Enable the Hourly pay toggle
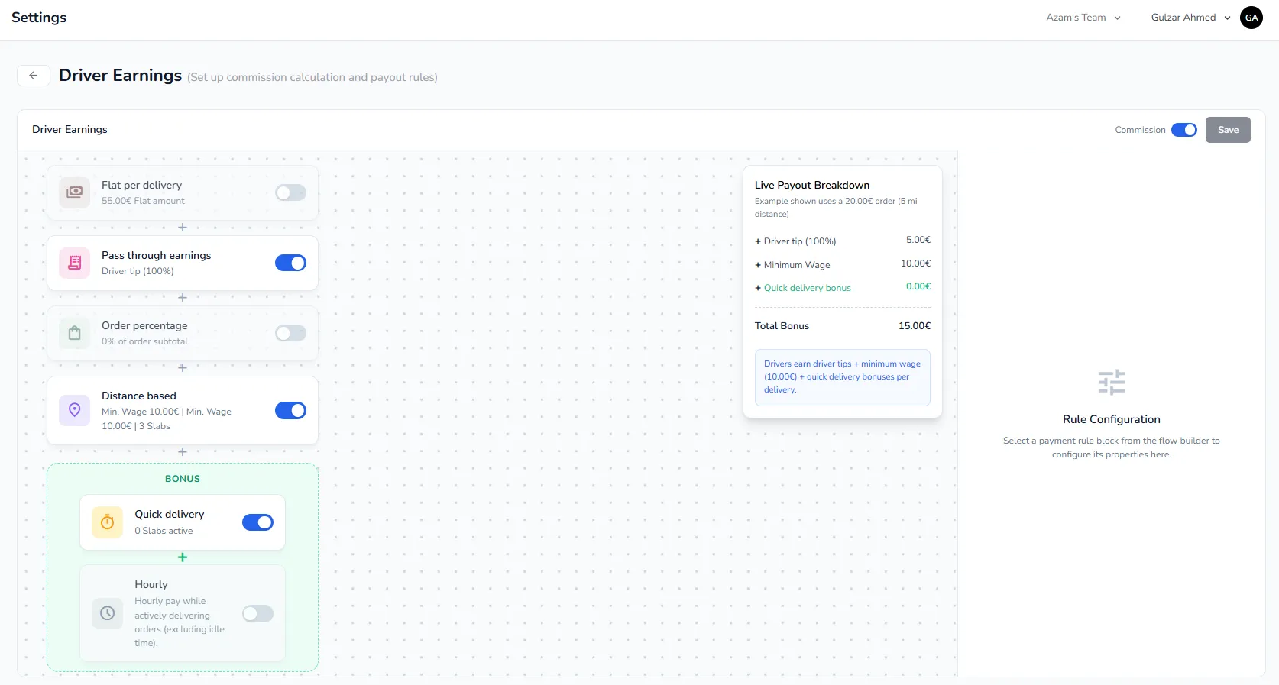The width and height of the screenshot is (1279, 685). [x=257, y=613]
